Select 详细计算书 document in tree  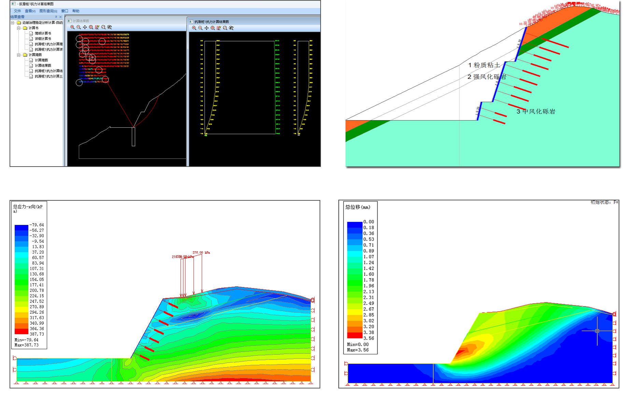pos(43,39)
